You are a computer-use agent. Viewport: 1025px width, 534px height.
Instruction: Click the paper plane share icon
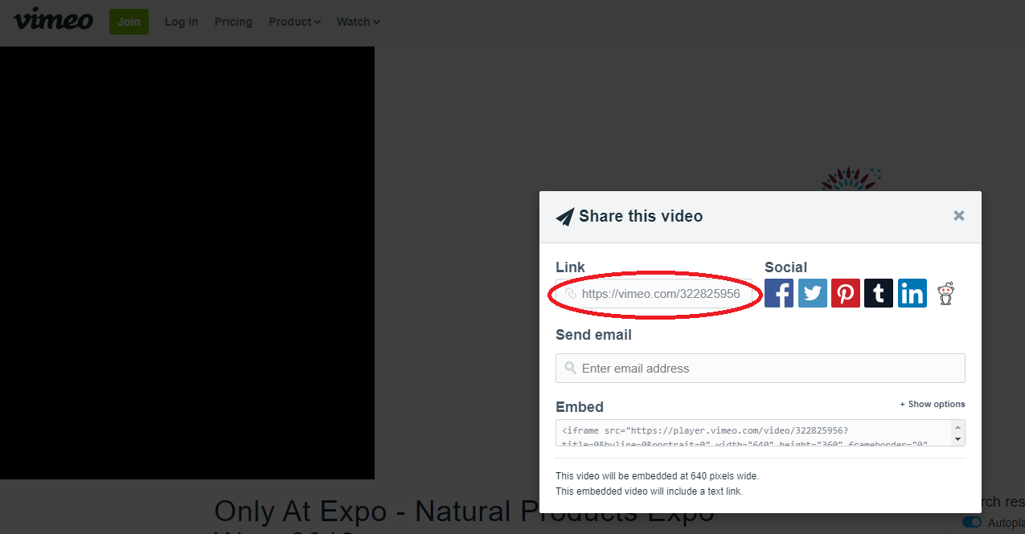coord(565,216)
